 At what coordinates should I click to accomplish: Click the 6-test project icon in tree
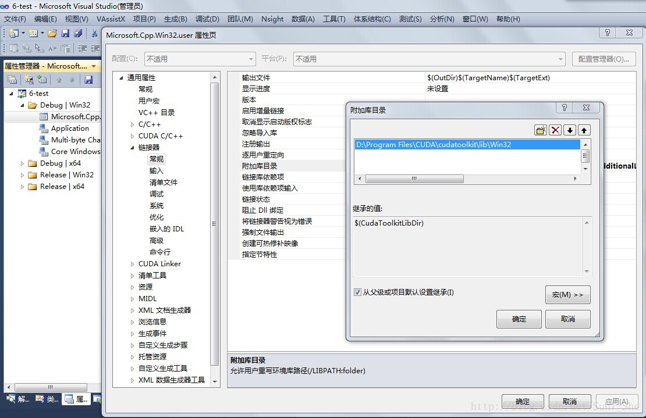click(x=22, y=94)
